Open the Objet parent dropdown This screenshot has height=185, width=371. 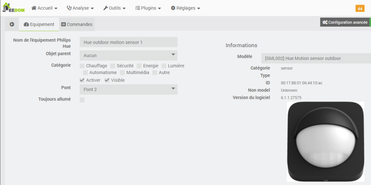tap(129, 55)
